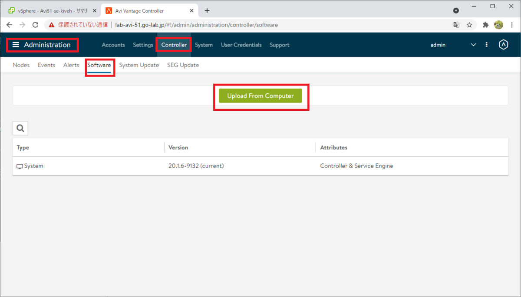Switch to the Alerts tab
Screen dimensions: 521x297
[x=71, y=65]
